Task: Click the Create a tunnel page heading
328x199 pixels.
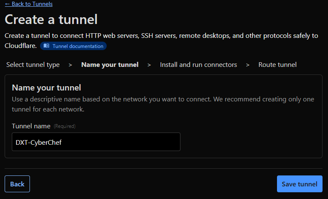Action: (x=51, y=19)
